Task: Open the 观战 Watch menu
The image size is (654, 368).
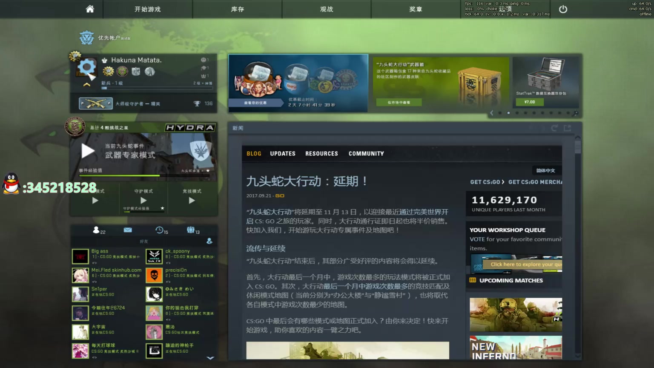Action: [327, 9]
